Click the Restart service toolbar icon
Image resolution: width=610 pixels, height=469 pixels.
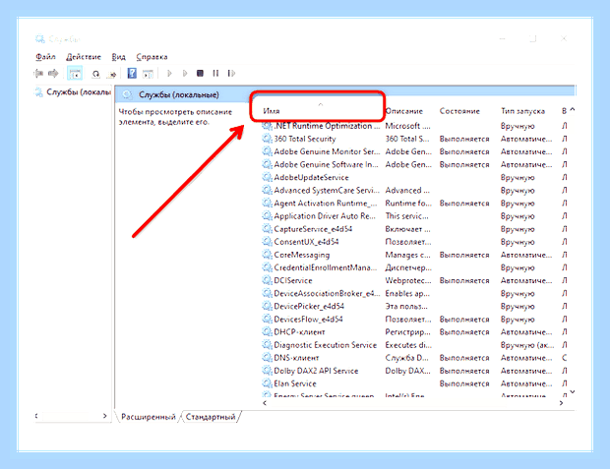(x=231, y=73)
